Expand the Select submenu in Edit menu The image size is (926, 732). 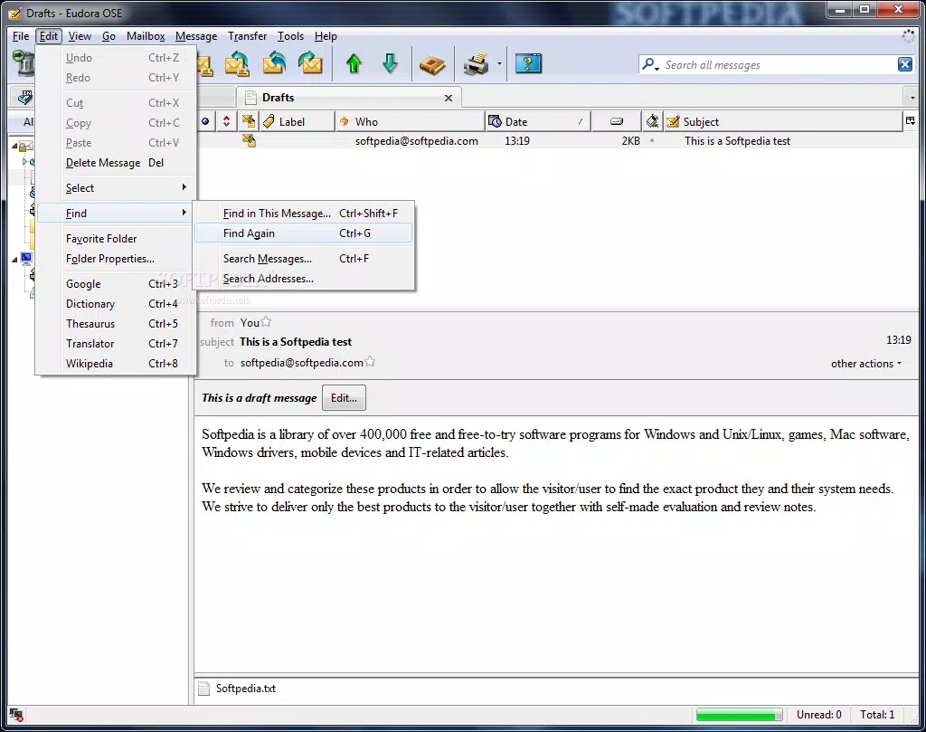[x=117, y=188]
